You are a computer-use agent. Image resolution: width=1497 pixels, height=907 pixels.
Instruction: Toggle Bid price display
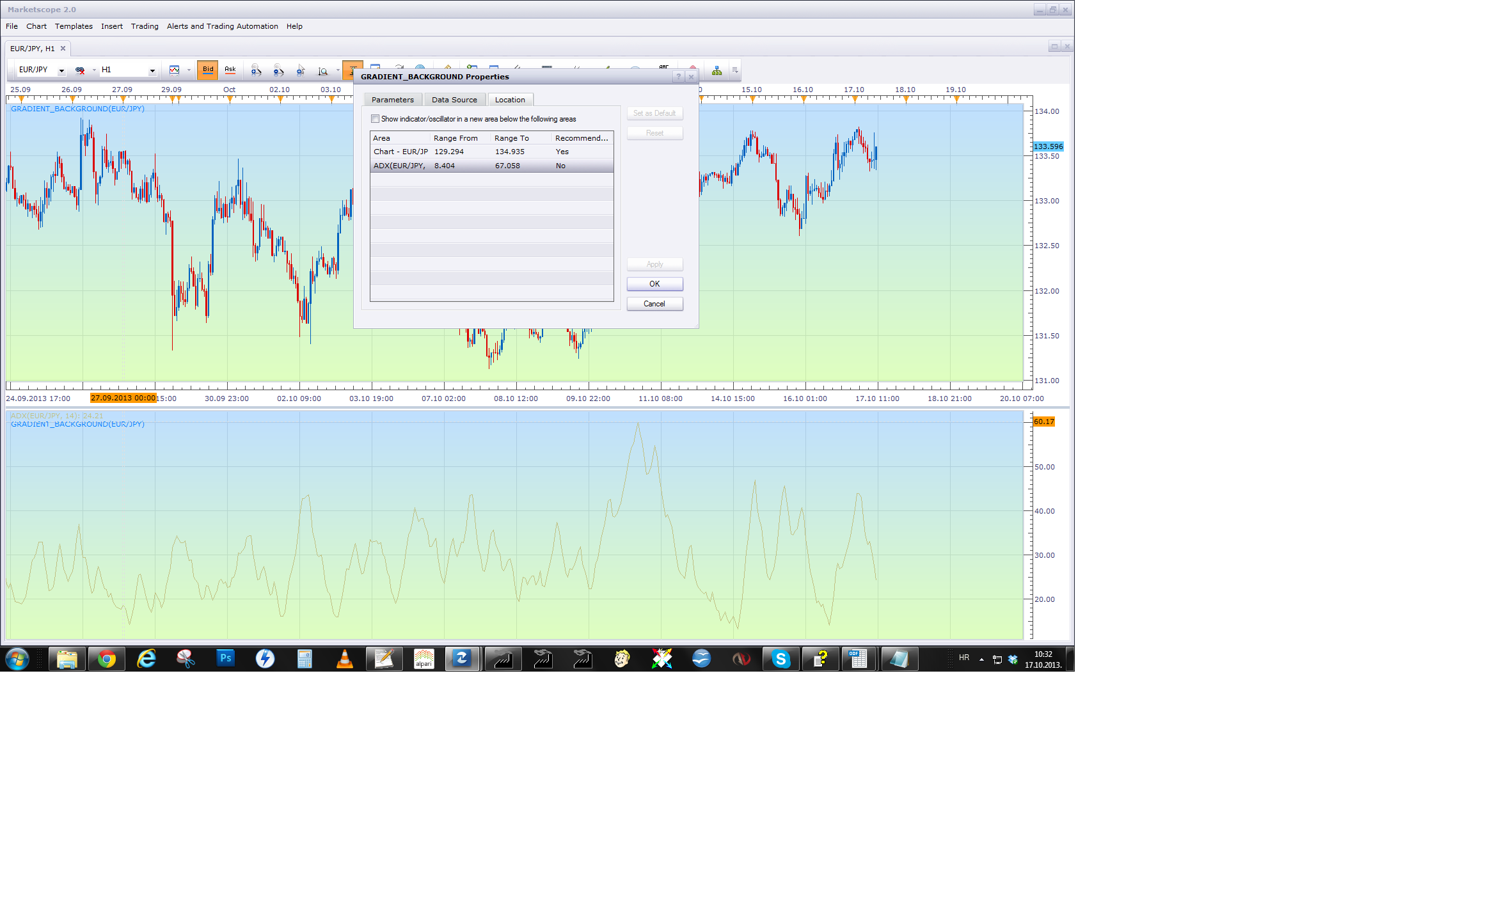208,70
